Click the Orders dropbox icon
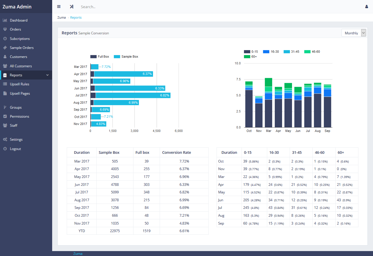 [5, 29]
